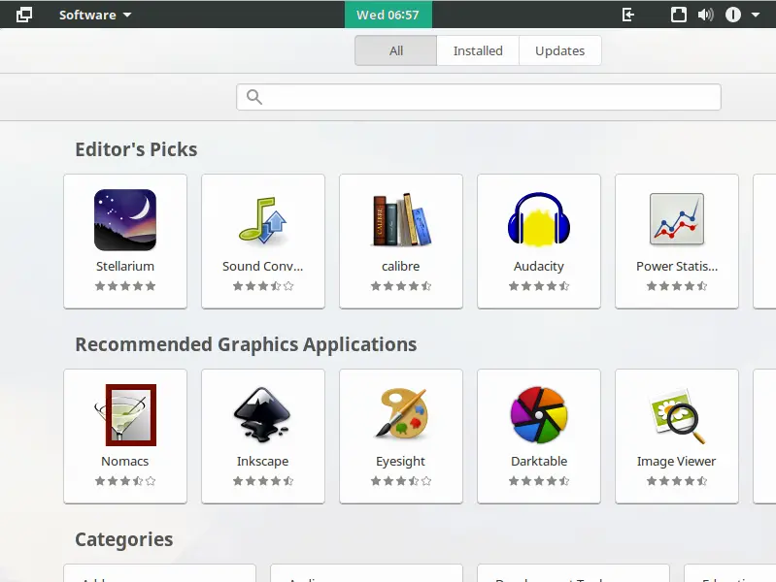
Task: Expand the Software application menu
Action: click(x=95, y=15)
